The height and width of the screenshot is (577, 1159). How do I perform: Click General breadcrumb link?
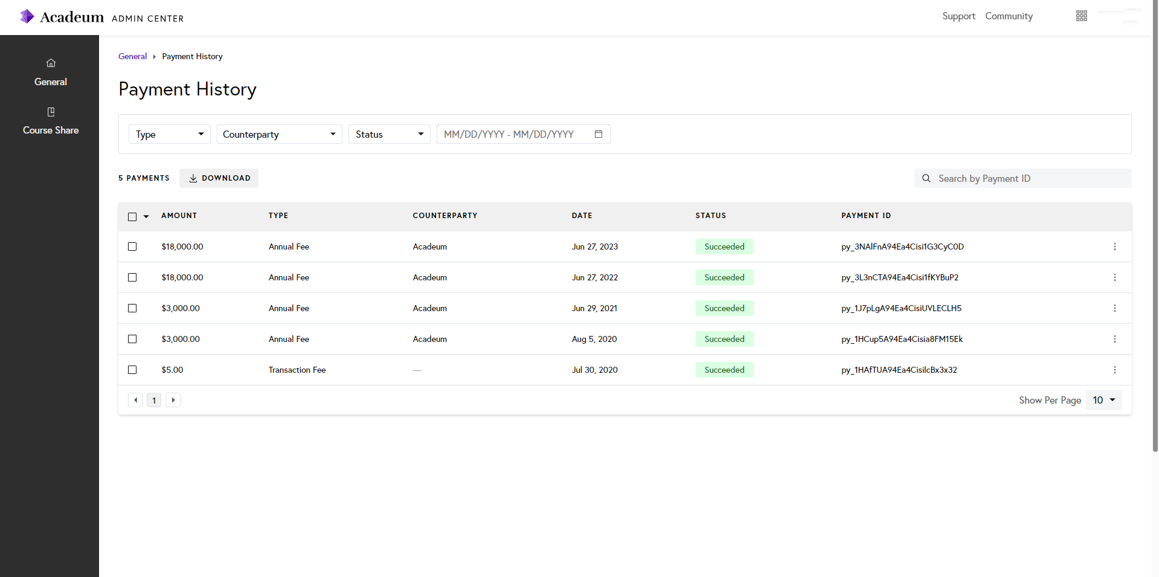tap(132, 56)
